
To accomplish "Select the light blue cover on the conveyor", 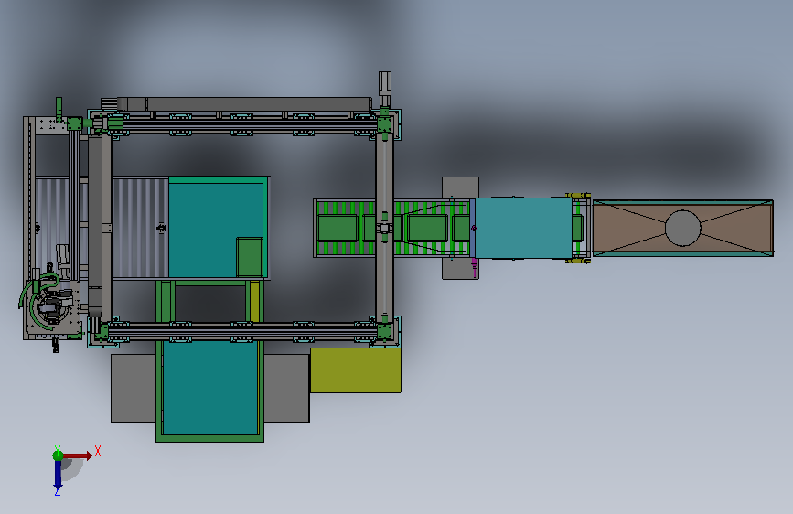I will point(523,228).
